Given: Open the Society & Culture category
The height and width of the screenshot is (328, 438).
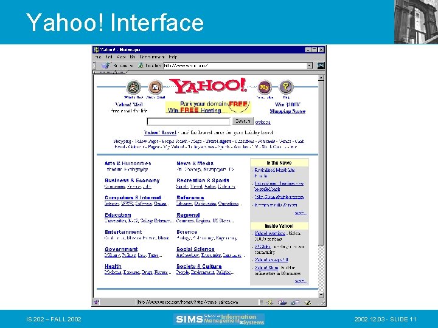Looking at the screenshot, I should pos(199,267).
